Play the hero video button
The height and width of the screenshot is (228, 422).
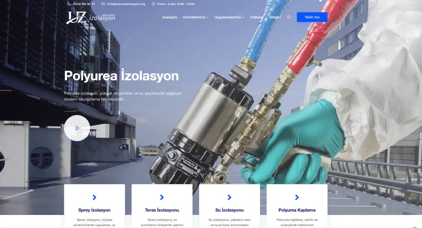tap(77, 128)
